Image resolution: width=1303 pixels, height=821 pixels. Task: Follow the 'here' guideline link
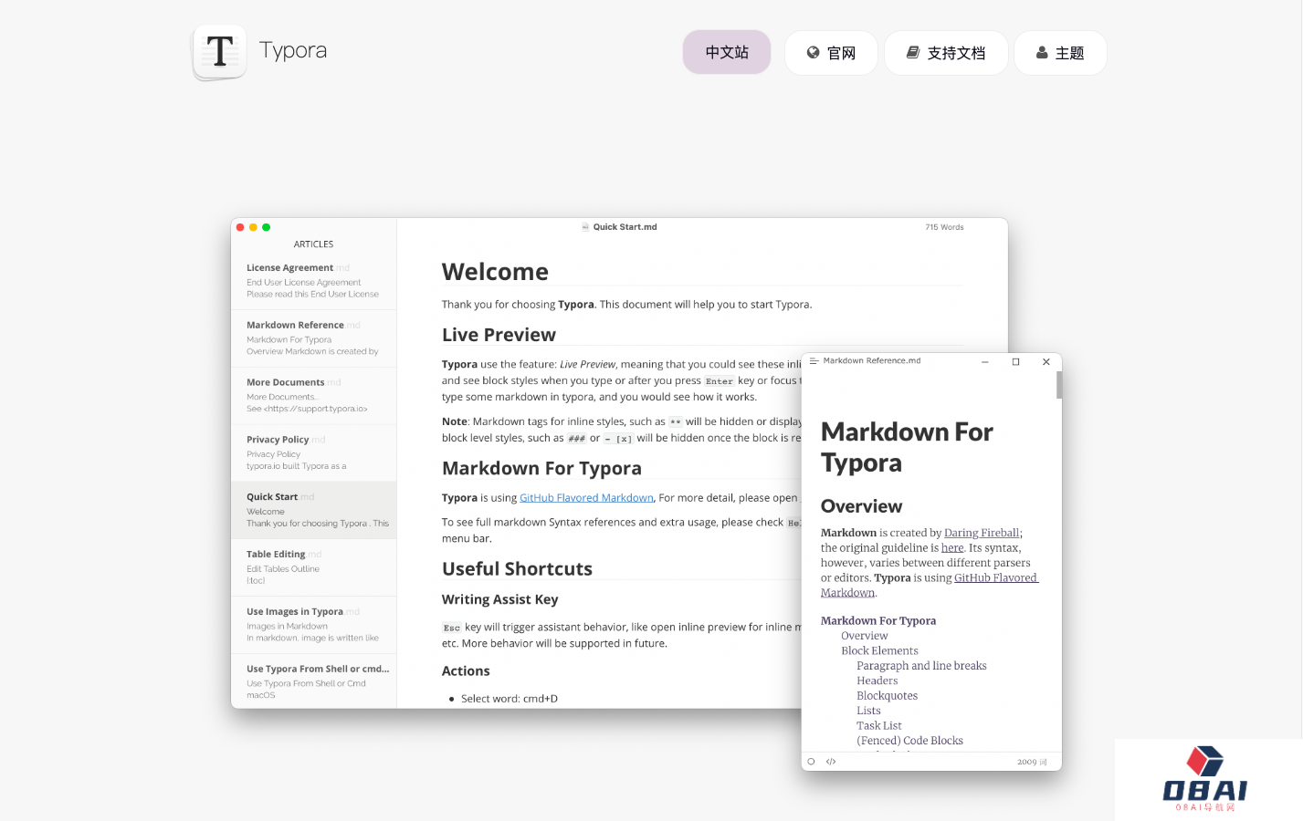952,548
